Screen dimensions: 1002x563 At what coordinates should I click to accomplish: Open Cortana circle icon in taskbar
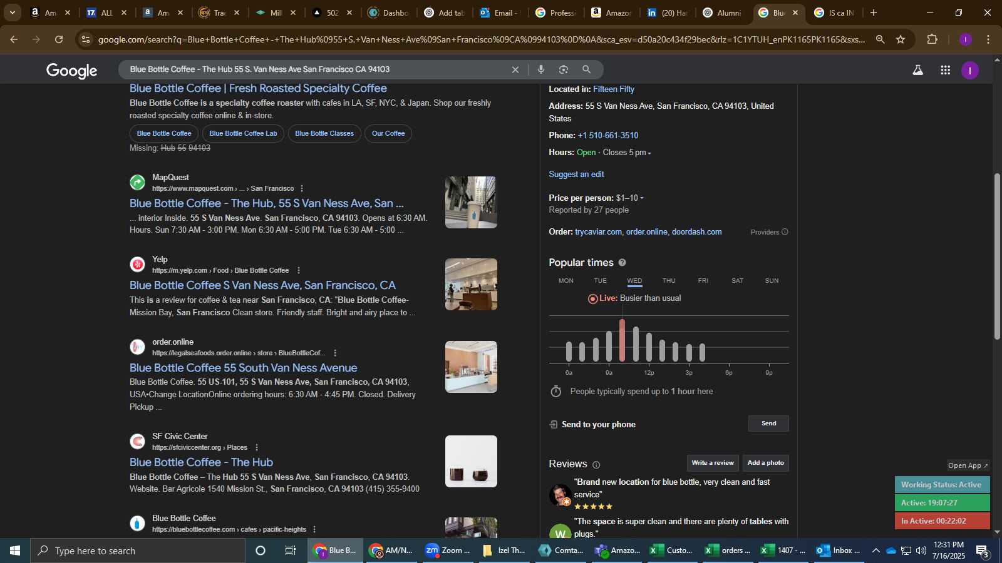(261, 550)
